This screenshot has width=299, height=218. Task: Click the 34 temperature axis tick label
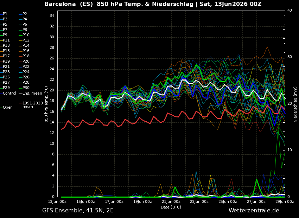(x=52, y=15)
